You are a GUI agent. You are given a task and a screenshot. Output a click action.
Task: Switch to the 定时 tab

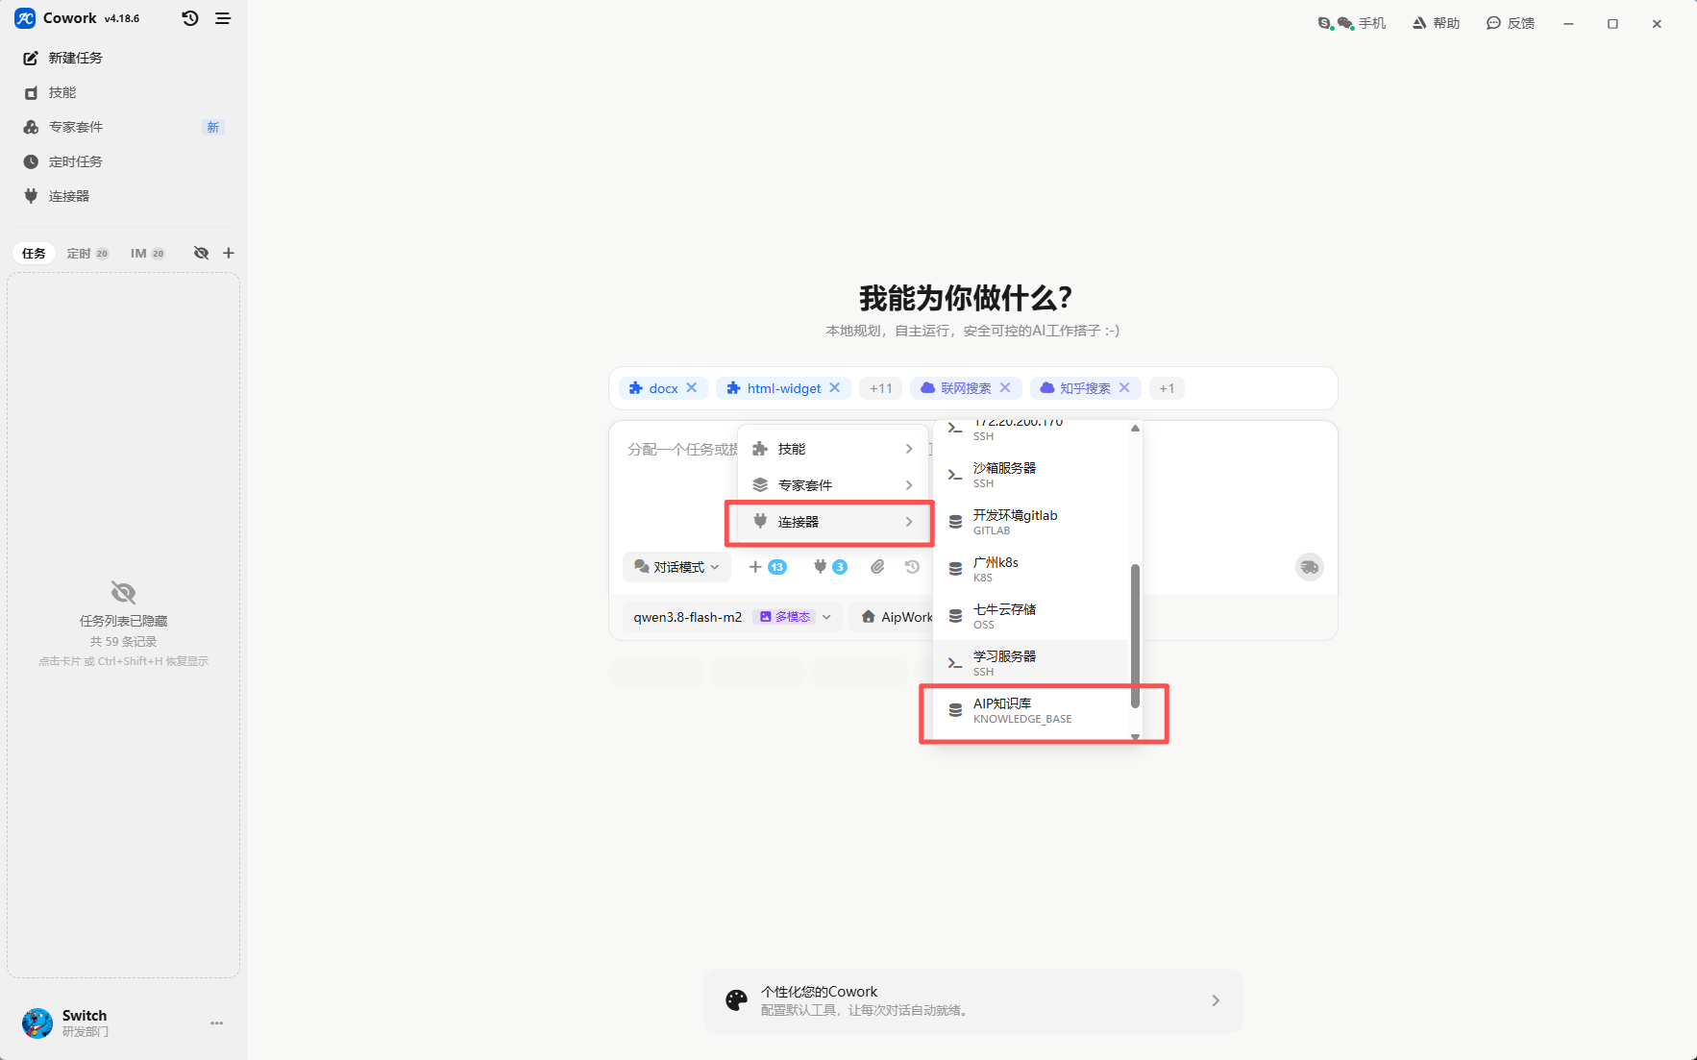click(87, 254)
